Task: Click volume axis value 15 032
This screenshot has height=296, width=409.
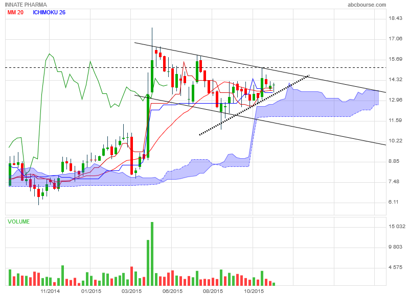Action: click(x=397, y=227)
